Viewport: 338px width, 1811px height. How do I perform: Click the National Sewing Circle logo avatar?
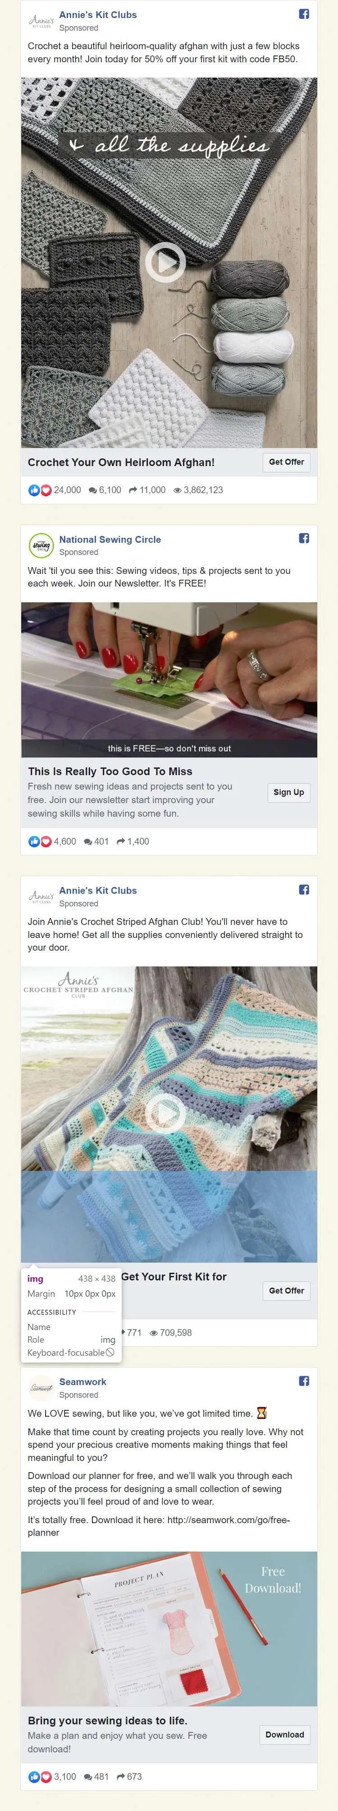[x=41, y=545]
